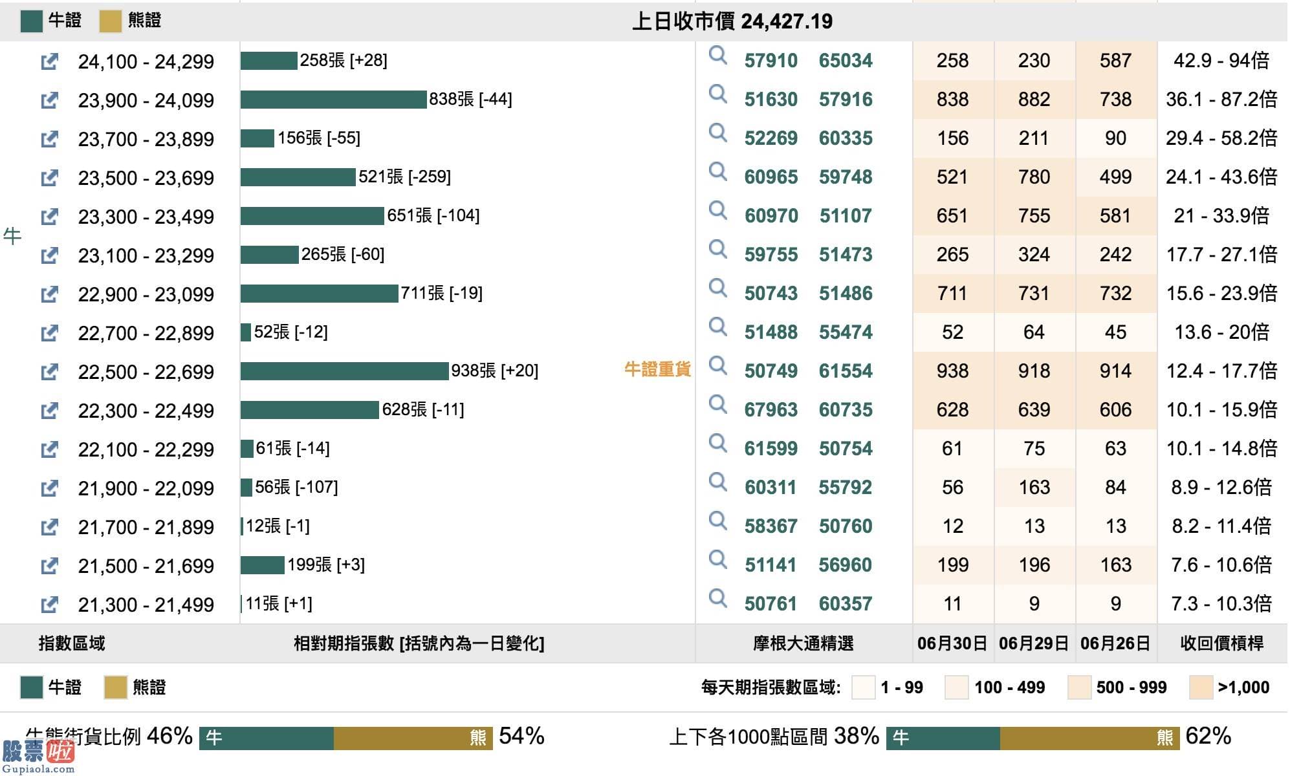Open warrant code 50754
This screenshot has height=776, width=1290.
[x=846, y=449]
